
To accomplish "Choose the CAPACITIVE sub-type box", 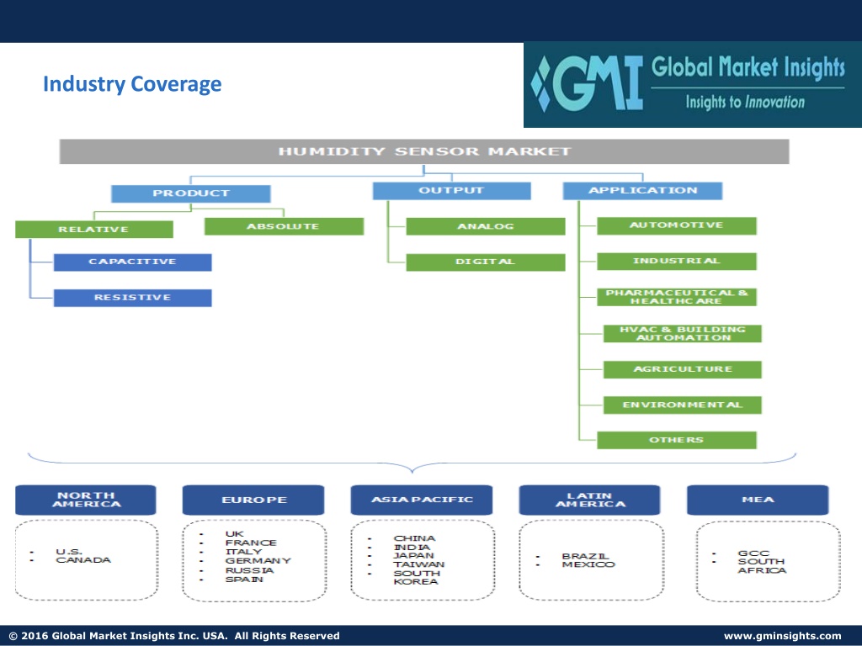I will tap(132, 262).
